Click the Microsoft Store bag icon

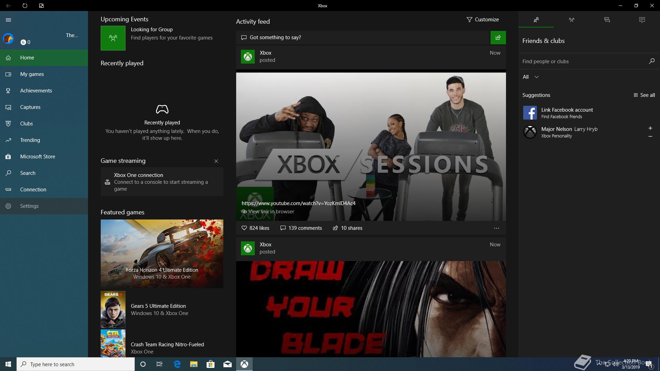point(8,157)
